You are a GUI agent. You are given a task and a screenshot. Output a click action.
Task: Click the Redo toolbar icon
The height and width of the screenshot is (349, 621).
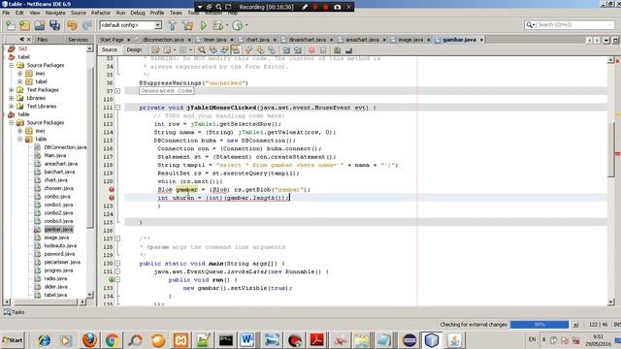pyautogui.click(x=86, y=26)
